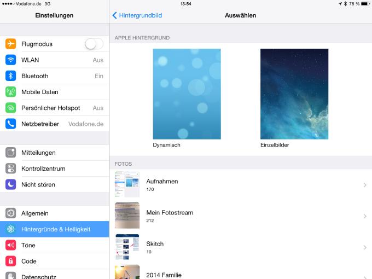Tap the 78 % battery percentage
The height and width of the screenshot is (279, 372).
click(x=354, y=4)
